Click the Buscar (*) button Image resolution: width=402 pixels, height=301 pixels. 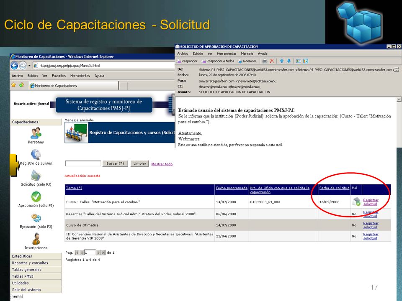point(115,163)
